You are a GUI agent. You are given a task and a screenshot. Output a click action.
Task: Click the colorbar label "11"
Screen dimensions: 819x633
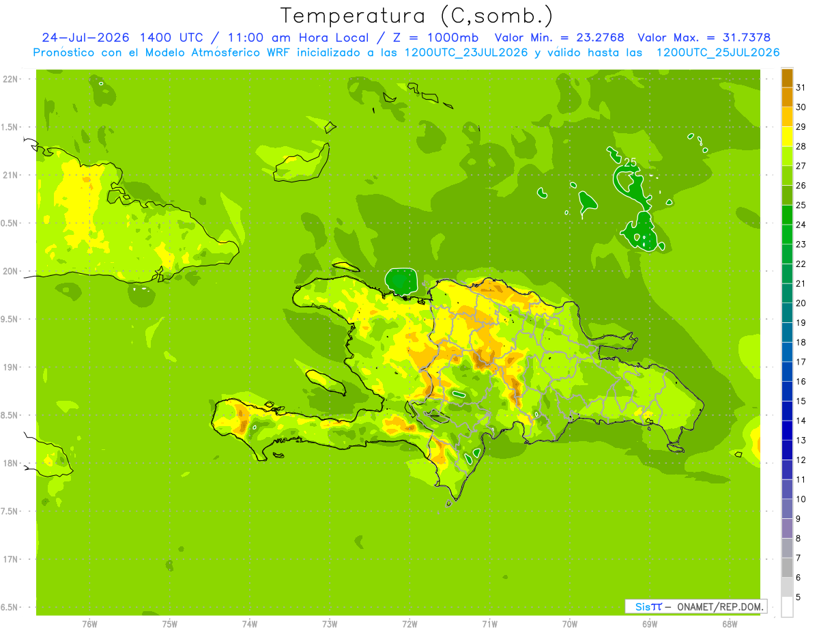coord(801,479)
